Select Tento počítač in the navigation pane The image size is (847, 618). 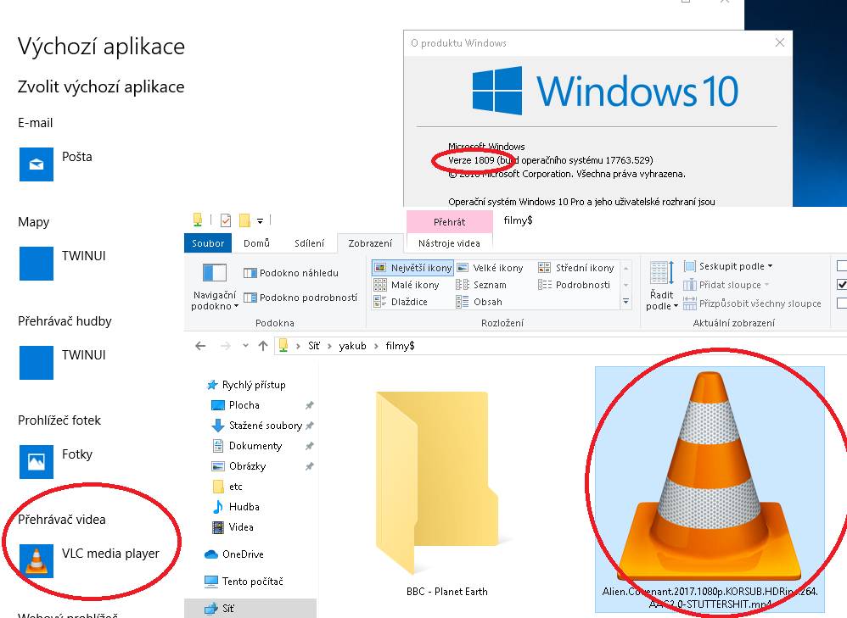point(244,582)
